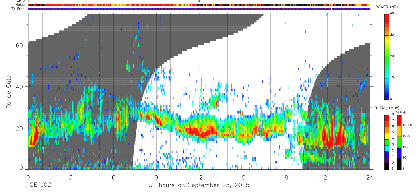This screenshot has height=192, width=416.
Task: Click the Noise color strip above the plot
Action: [x=199, y=5]
